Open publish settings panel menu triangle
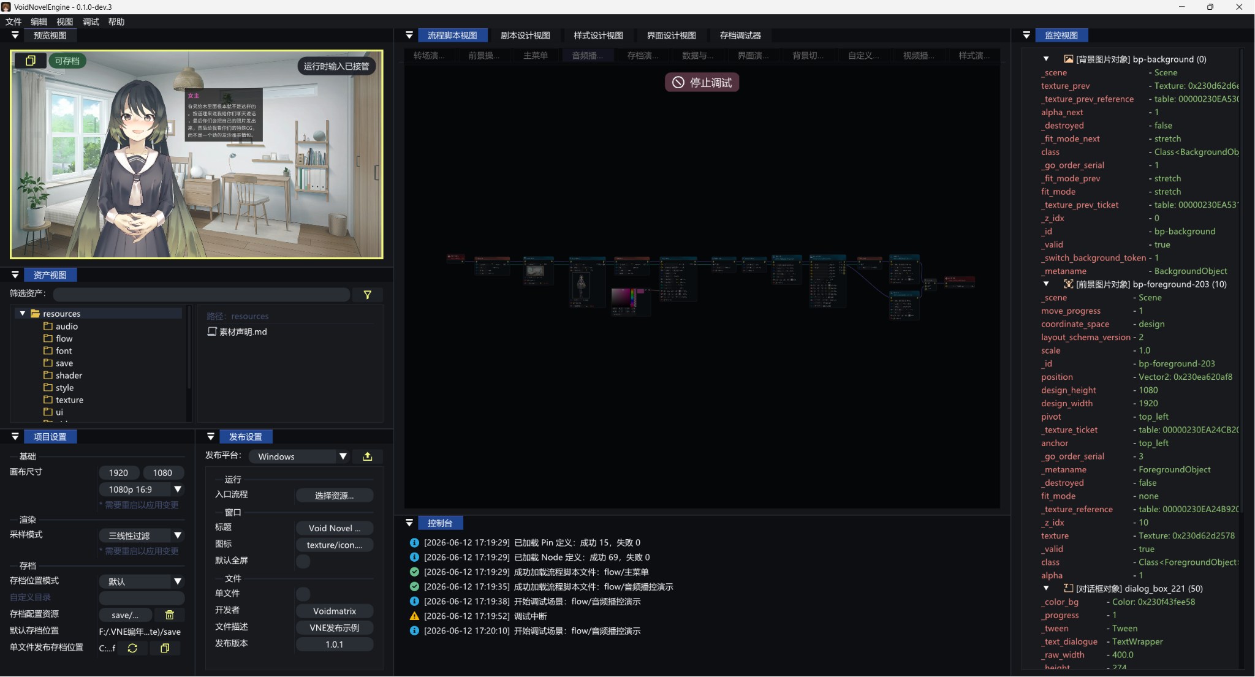 tap(211, 437)
